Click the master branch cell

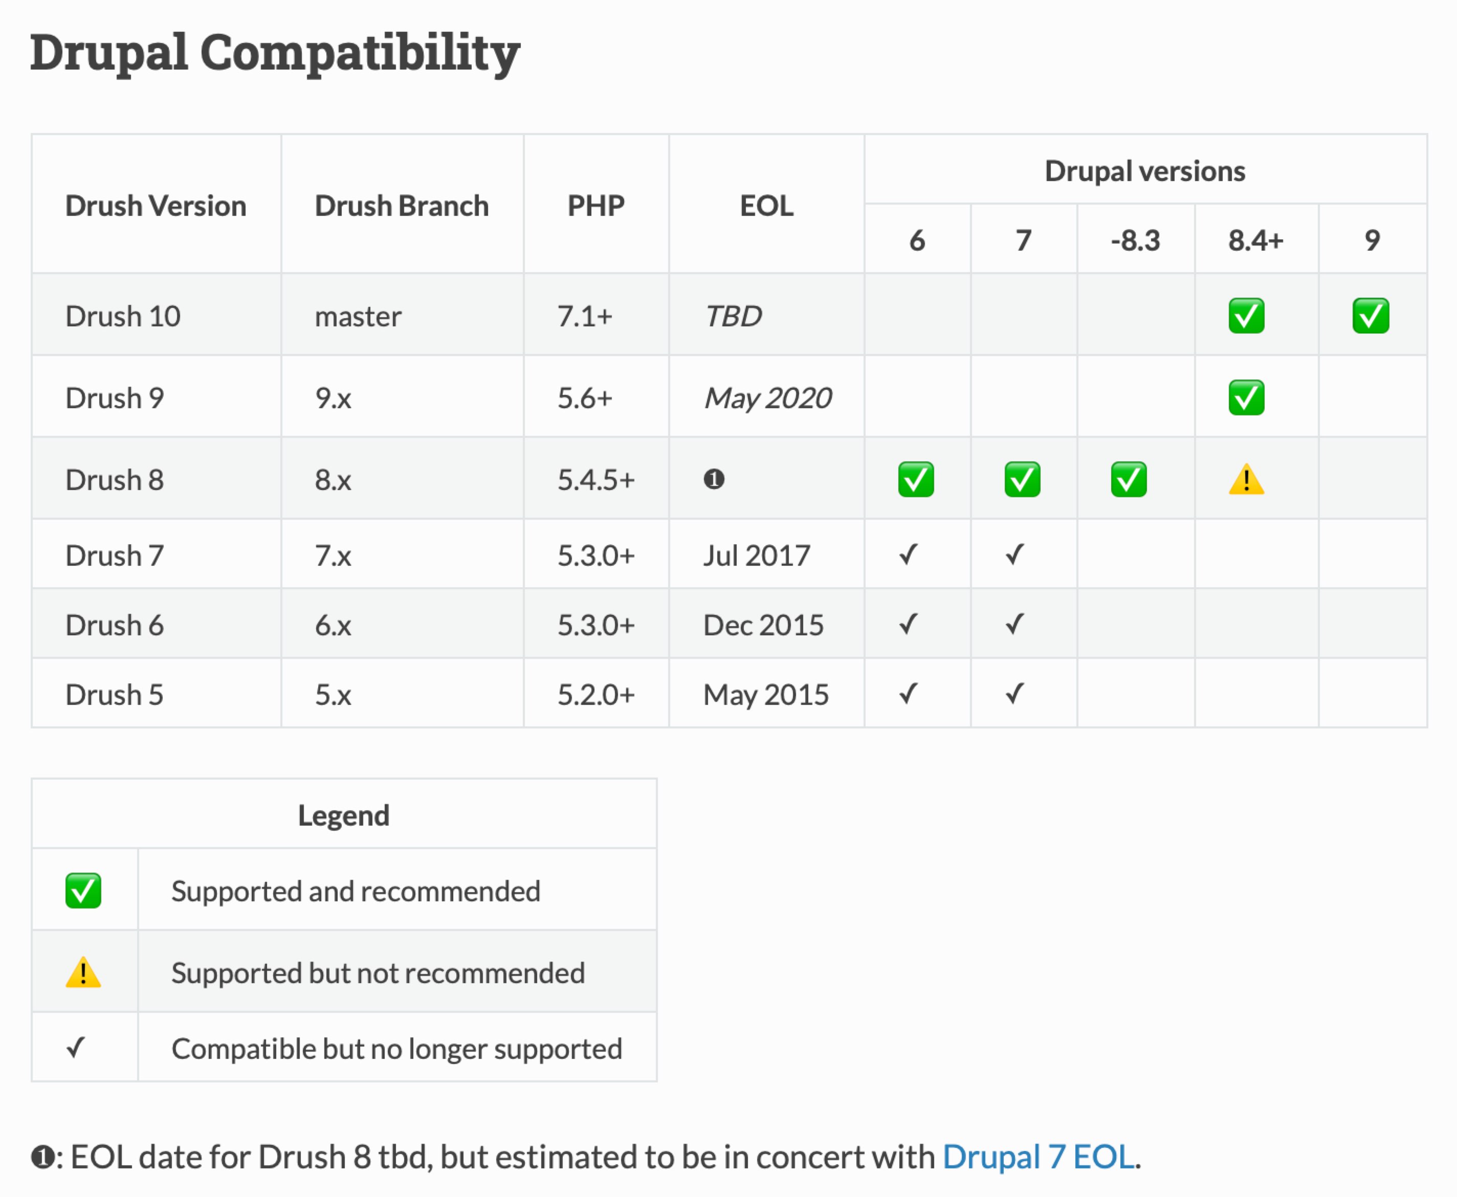(358, 317)
